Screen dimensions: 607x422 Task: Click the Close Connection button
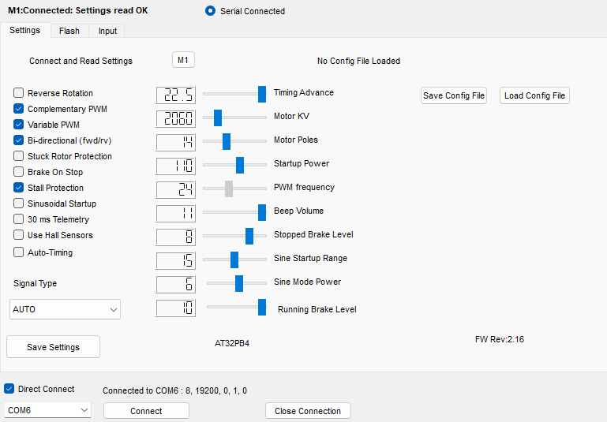coord(308,411)
